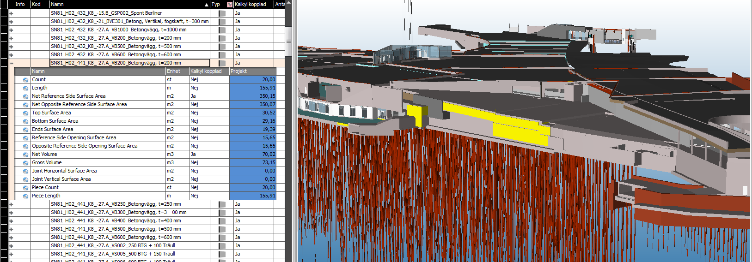Click the icon beside Top Surface Area
Viewport: 752px width, 262px height.
25,113
